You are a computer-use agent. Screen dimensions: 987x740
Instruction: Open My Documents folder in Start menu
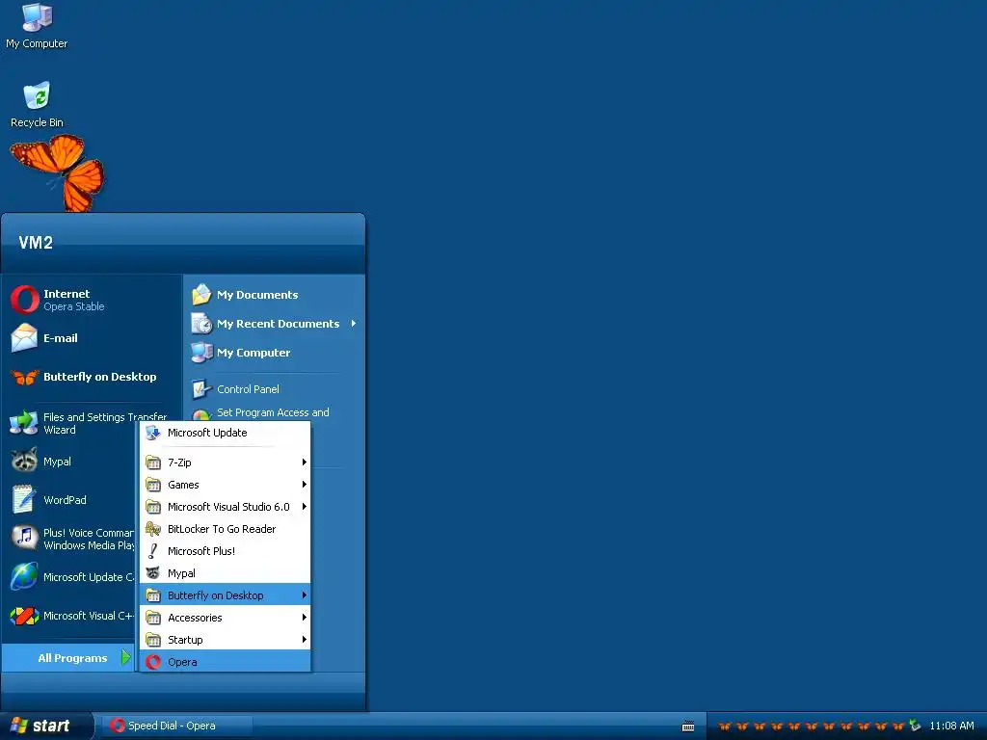pos(246,295)
